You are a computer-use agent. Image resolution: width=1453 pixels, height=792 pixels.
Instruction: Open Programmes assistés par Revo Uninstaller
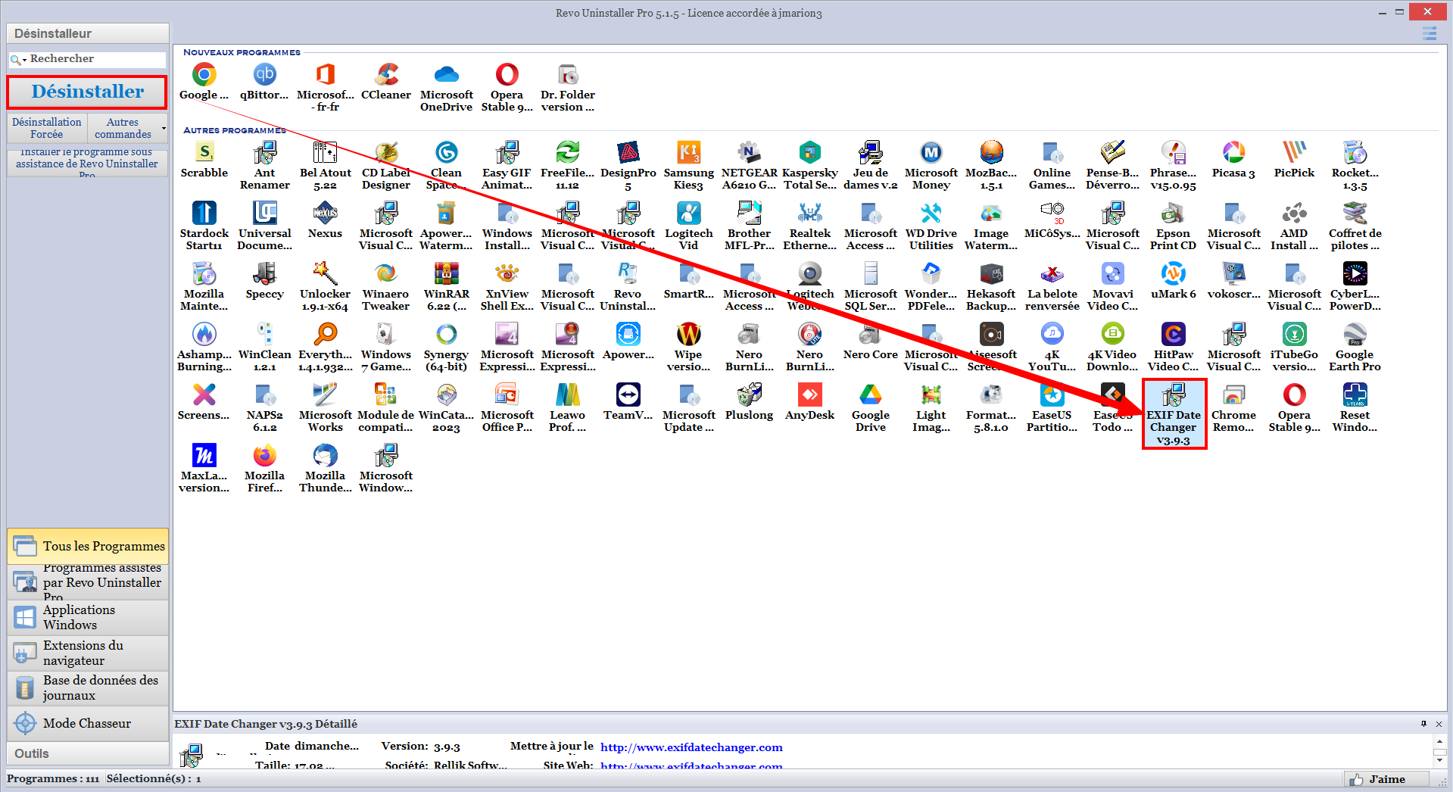88,582
